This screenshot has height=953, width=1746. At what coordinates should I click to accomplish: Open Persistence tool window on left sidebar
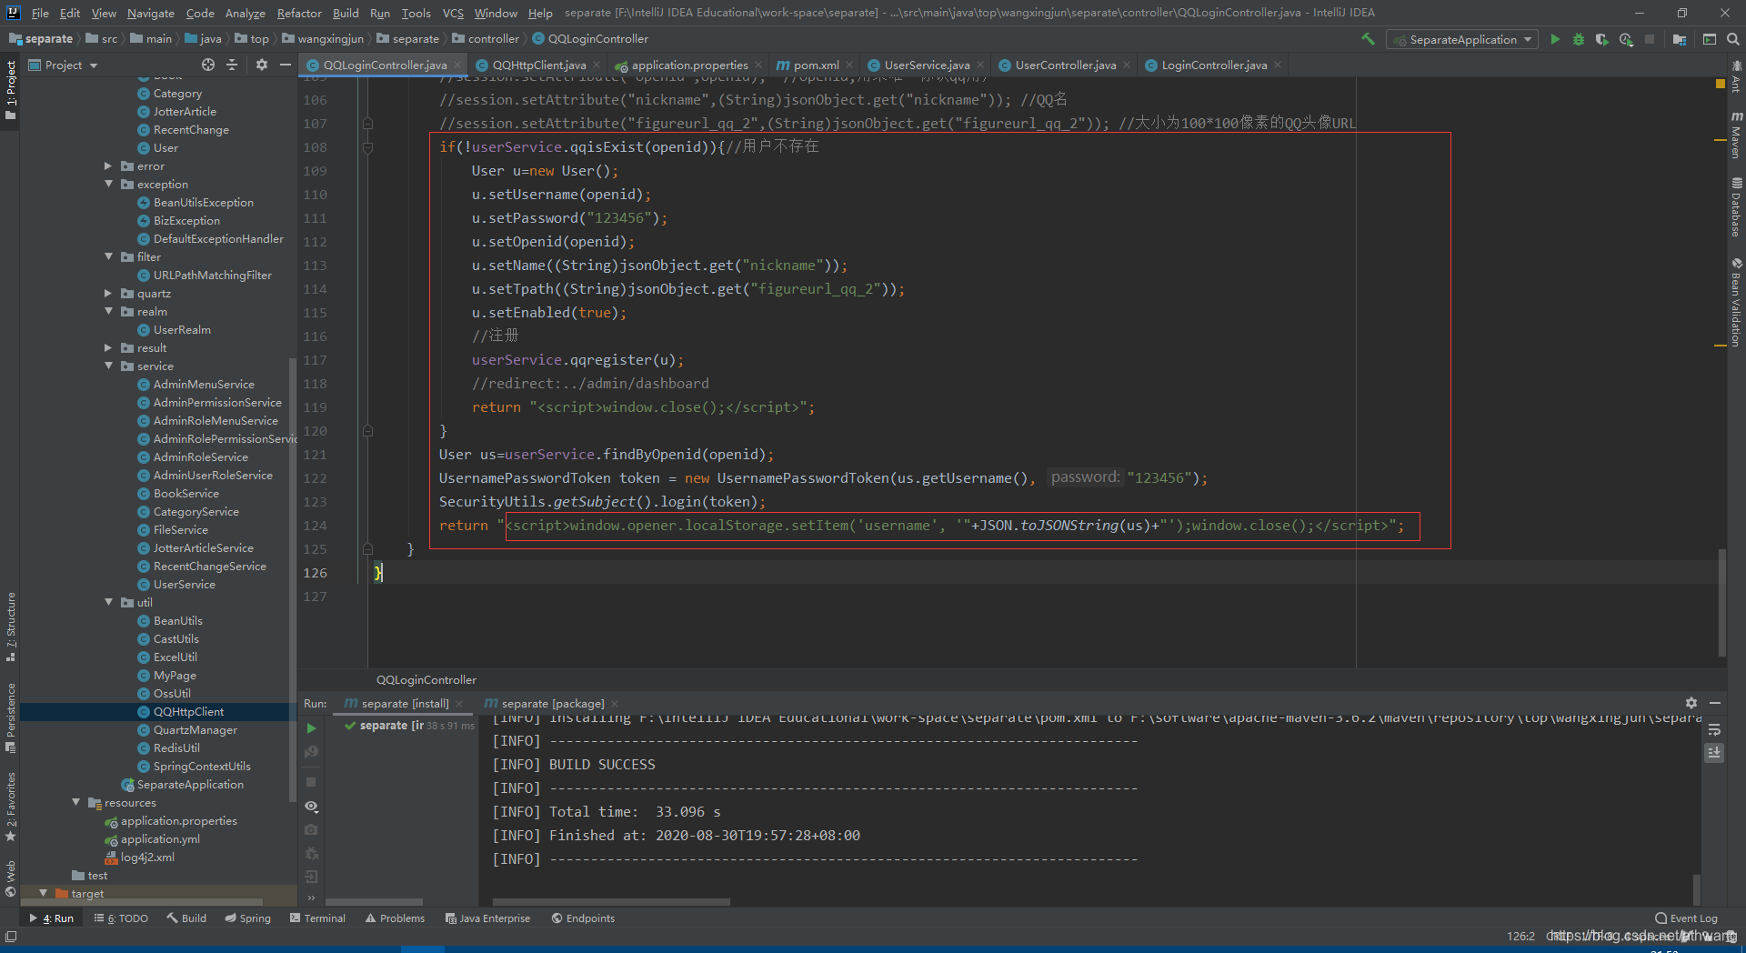[11, 717]
